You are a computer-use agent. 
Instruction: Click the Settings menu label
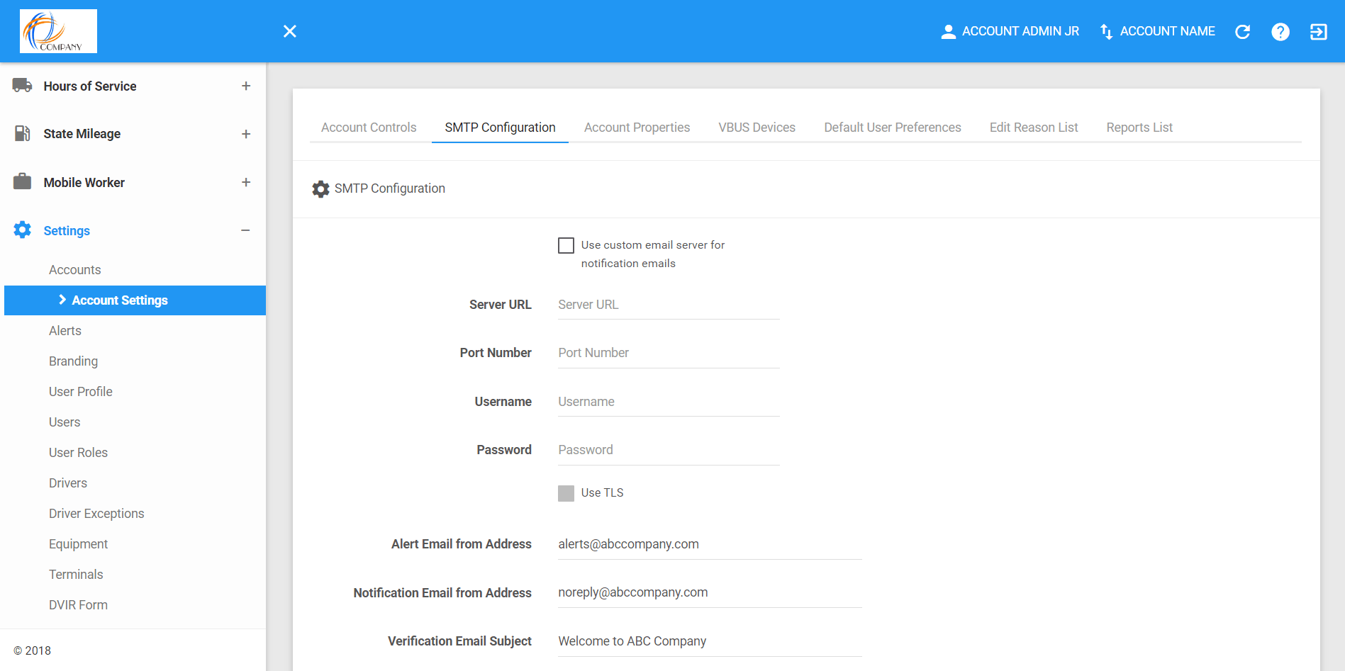tap(67, 230)
